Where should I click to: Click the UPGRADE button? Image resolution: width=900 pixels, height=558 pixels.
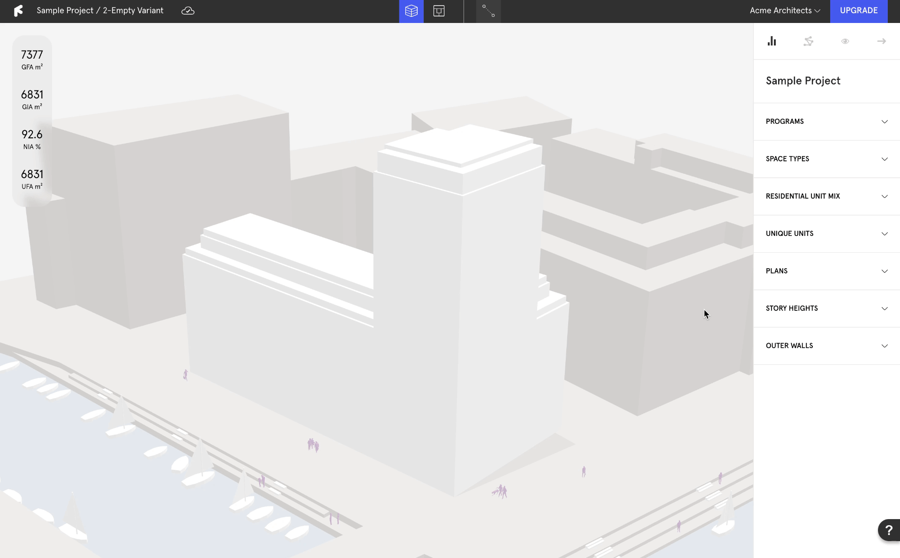pos(859,10)
